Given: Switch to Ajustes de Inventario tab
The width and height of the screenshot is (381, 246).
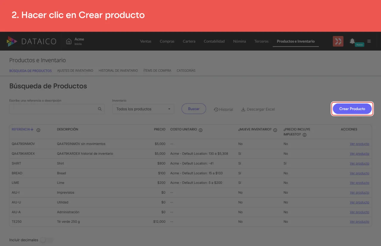Looking at the screenshot, I should [75, 71].
